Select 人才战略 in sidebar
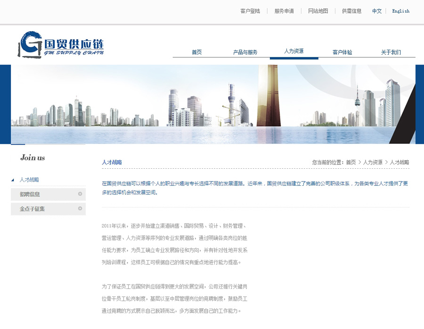 click(x=29, y=180)
